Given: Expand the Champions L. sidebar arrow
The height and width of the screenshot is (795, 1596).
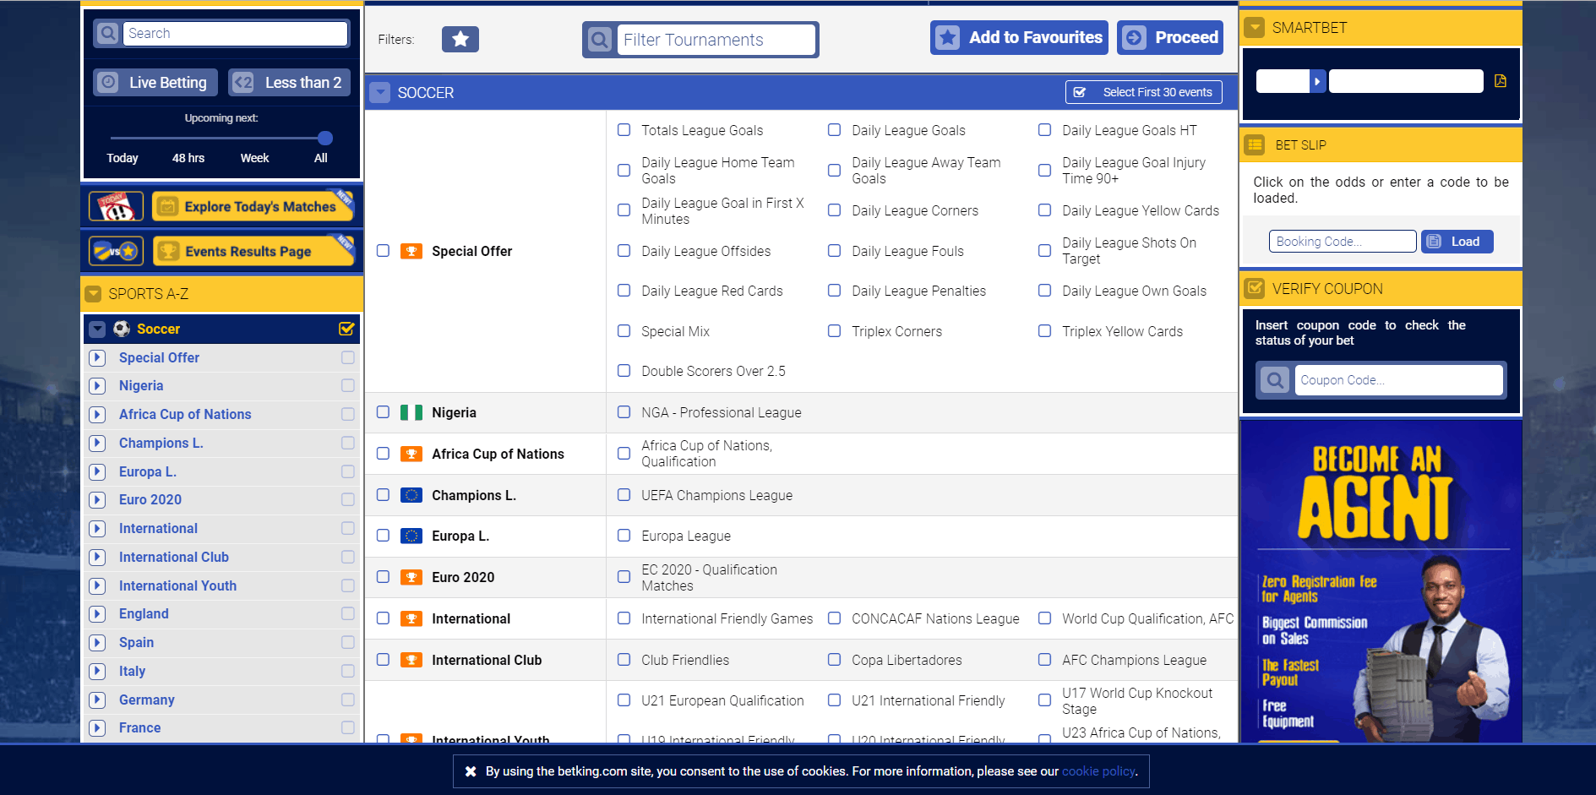Looking at the screenshot, I should (98, 443).
